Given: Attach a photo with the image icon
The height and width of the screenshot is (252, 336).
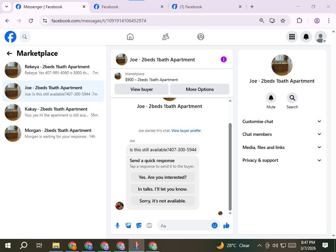Looking at the screenshot, I should point(128,225).
